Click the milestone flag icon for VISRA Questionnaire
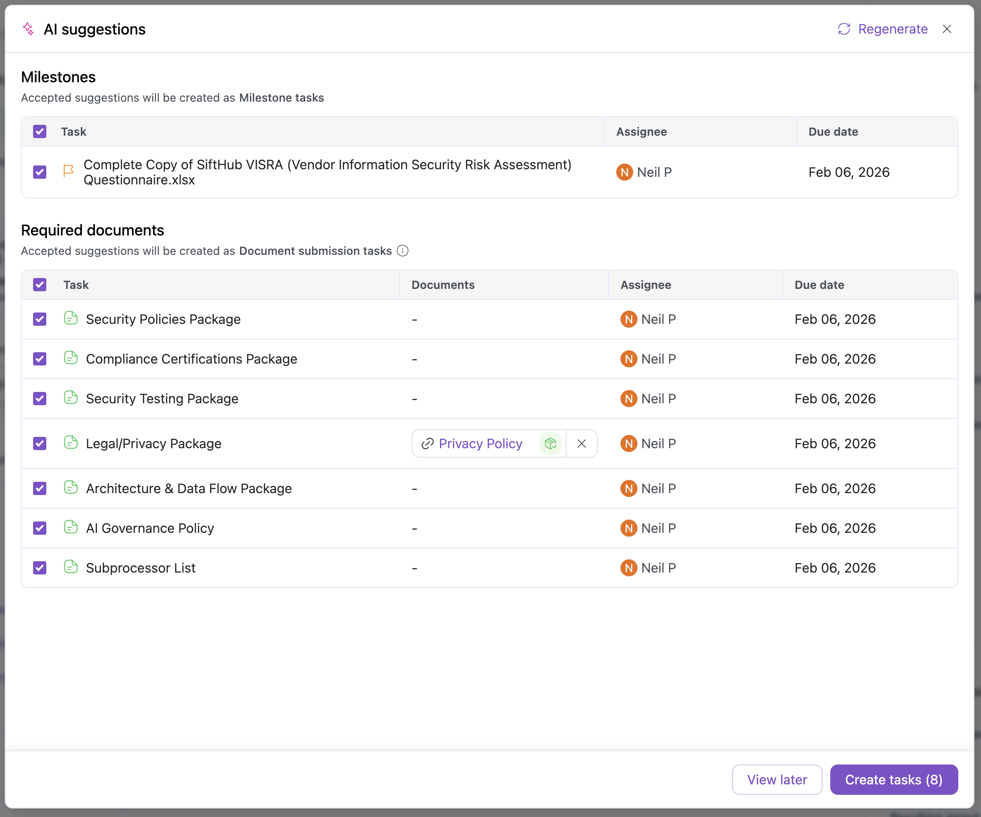Image resolution: width=981 pixels, height=817 pixels. pos(69,171)
